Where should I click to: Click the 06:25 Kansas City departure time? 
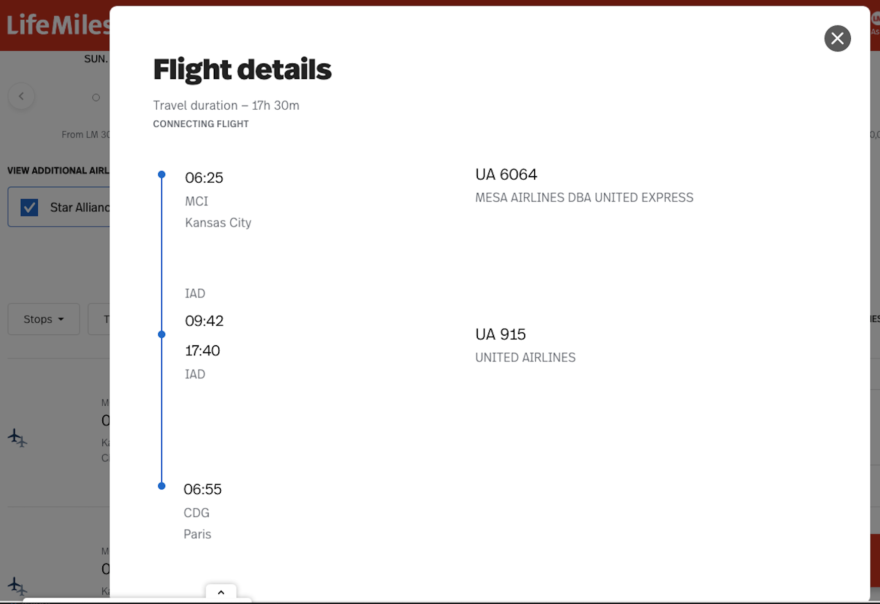pos(204,178)
